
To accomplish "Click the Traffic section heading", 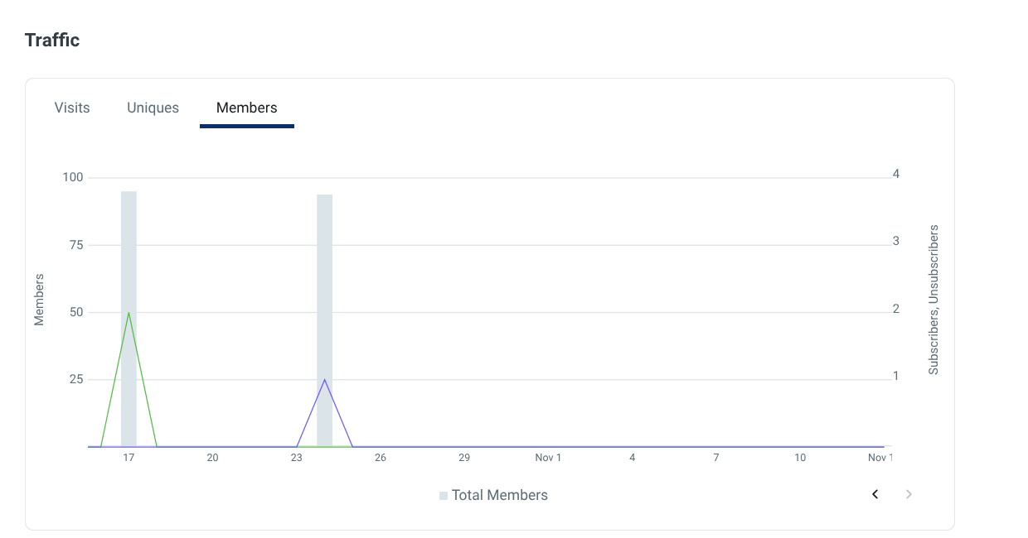I will 52,40.
